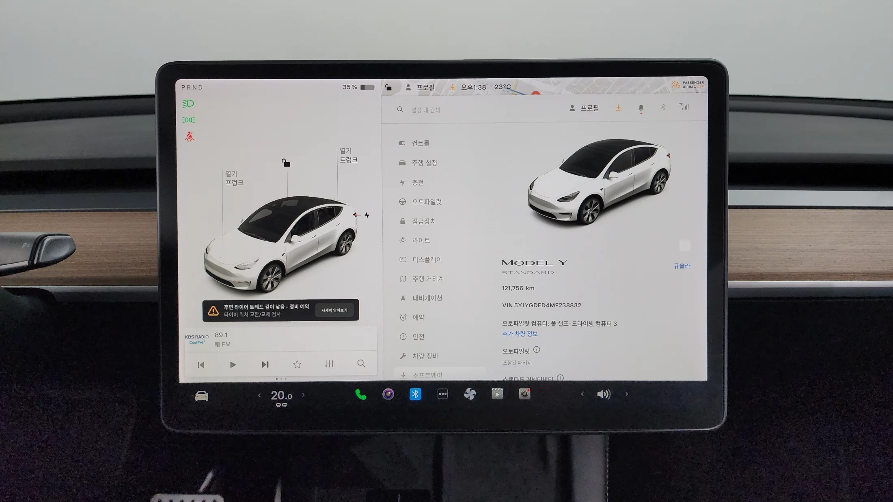Open the Theater video app
The image size is (893, 502).
497,394
